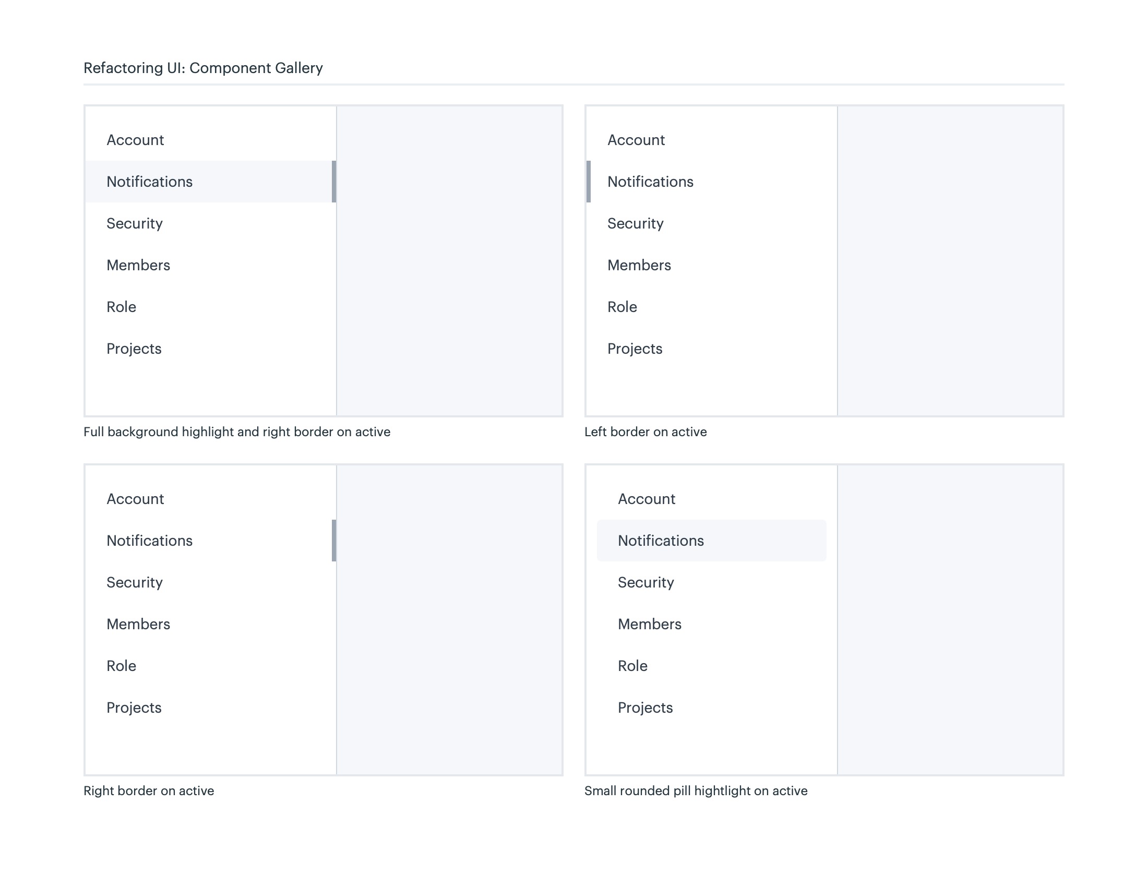The width and height of the screenshot is (1148, 887).
Task: Choose Role in right border only sidebar
Action: coord(122,666)
